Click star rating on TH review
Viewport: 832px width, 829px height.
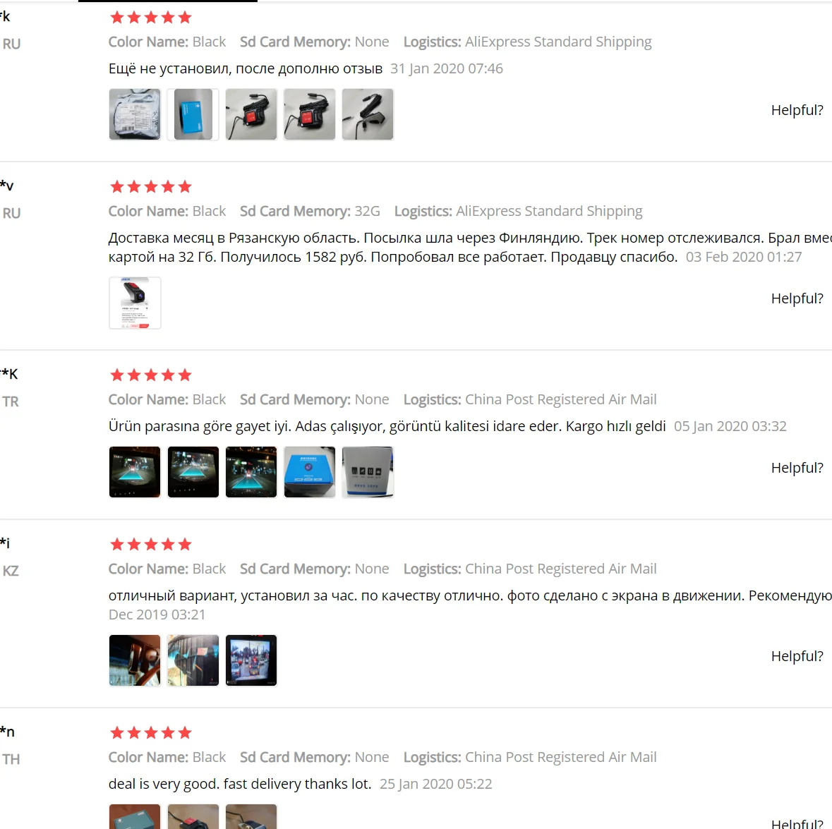coord(151,733)
